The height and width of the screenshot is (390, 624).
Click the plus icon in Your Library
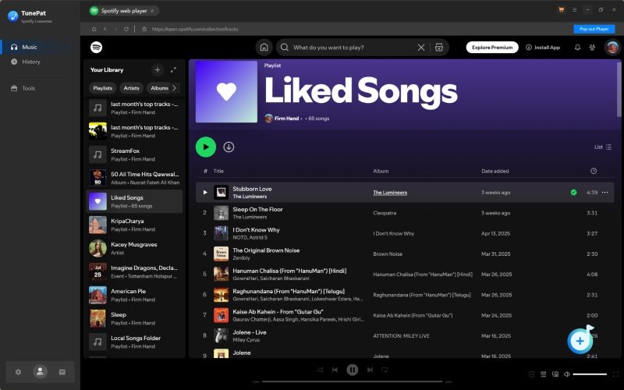pyautogui.click(x=157, y=70)
